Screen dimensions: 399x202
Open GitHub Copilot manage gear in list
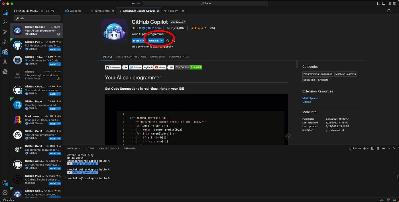58,34
